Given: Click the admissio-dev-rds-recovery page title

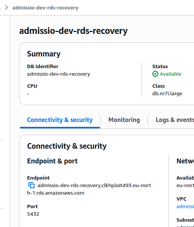Looking at the screenshot, I should coord(73,31).
